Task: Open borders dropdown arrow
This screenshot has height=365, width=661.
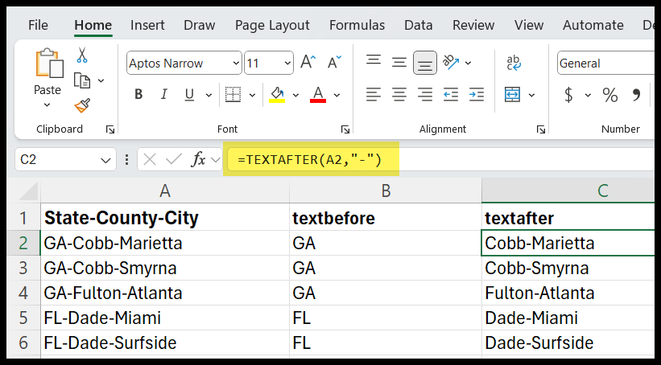Action: coord(253,95)
